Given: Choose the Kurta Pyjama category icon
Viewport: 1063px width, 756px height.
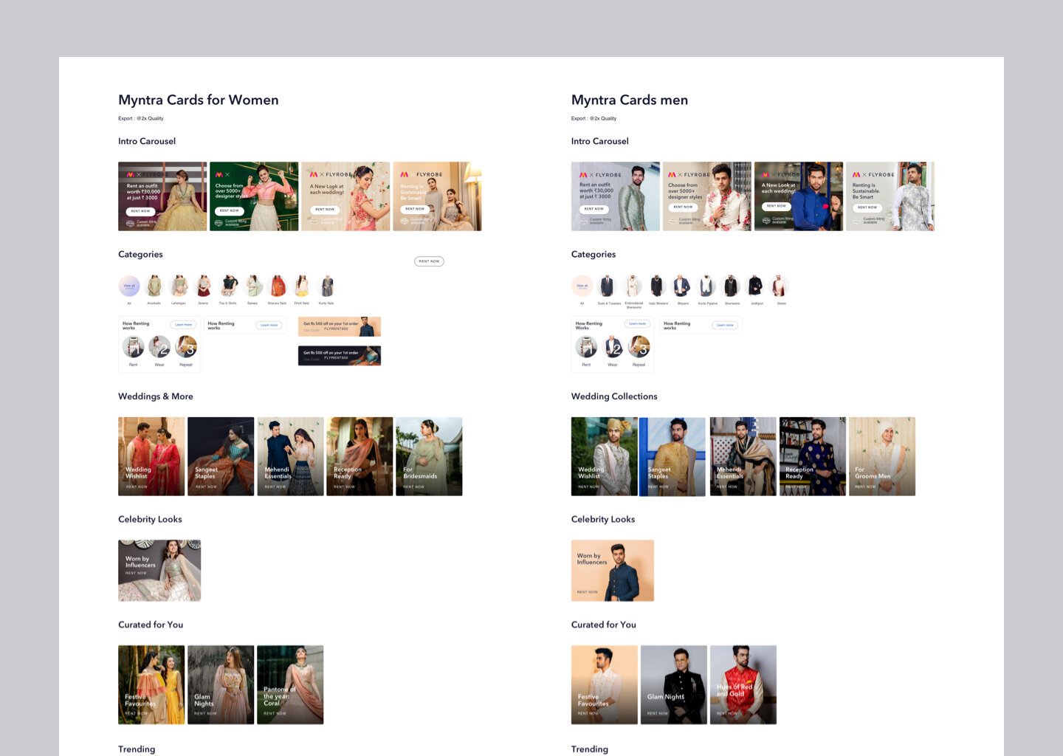Looking at the screenshot, I should (x=707, y=286).
